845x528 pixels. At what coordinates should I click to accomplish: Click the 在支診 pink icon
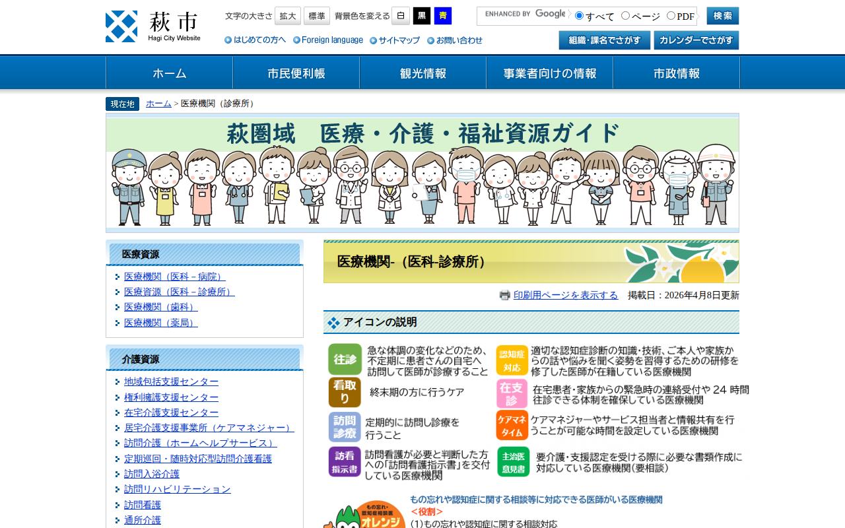pos(512,393)
